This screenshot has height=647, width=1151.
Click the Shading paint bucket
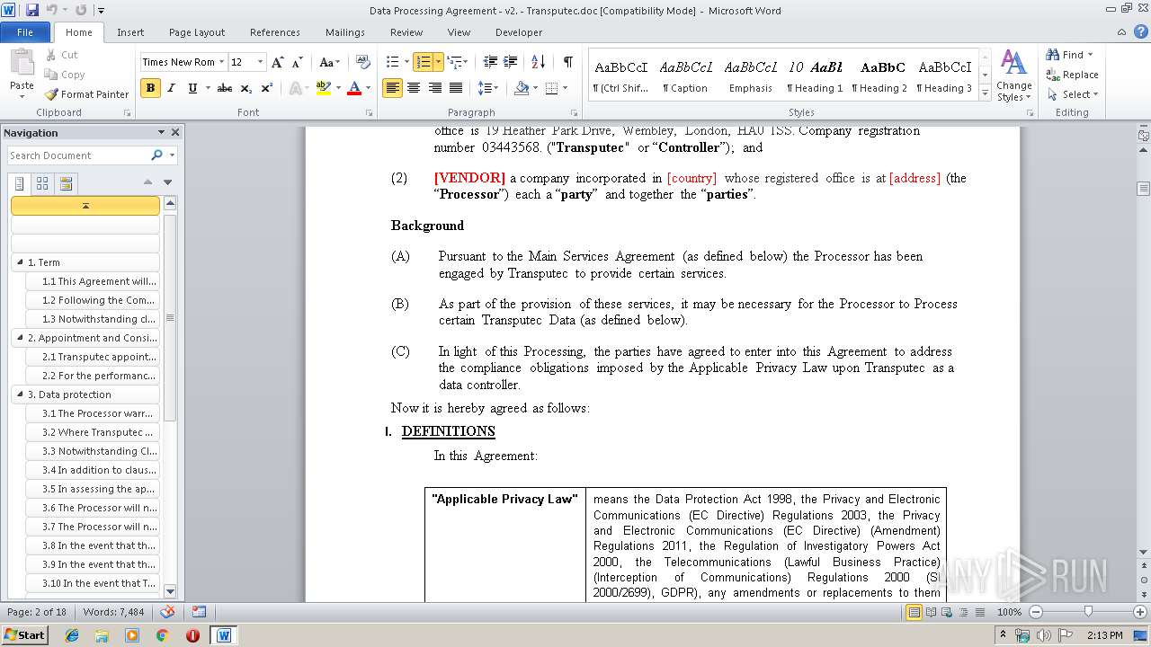(522, 88)
